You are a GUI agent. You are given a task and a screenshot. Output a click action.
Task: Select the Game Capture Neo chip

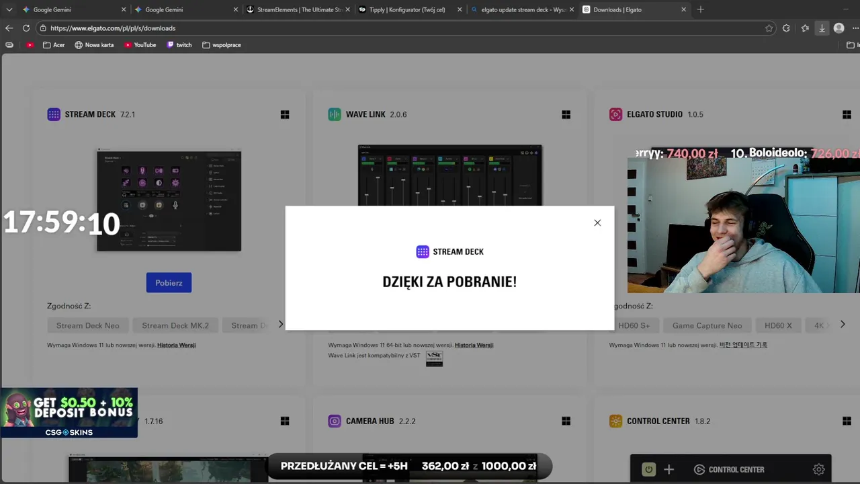coord(707,325)
